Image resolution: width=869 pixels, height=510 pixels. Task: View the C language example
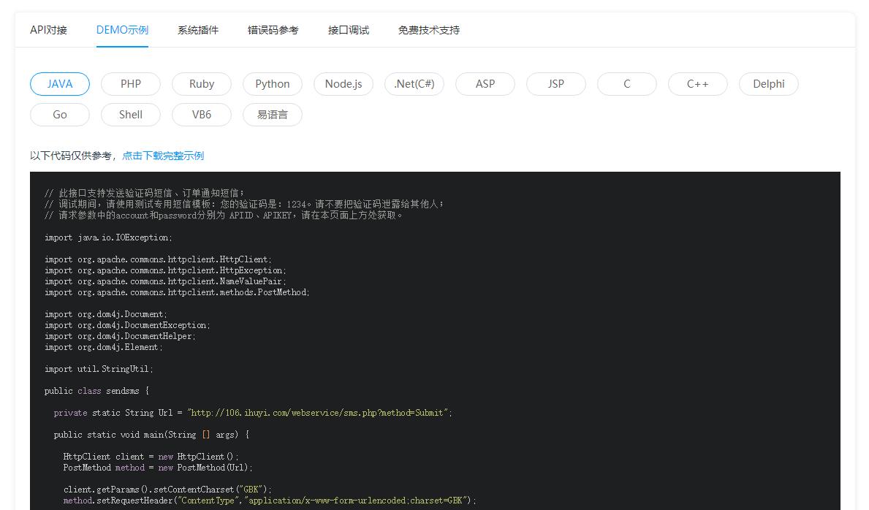point(626,83)
